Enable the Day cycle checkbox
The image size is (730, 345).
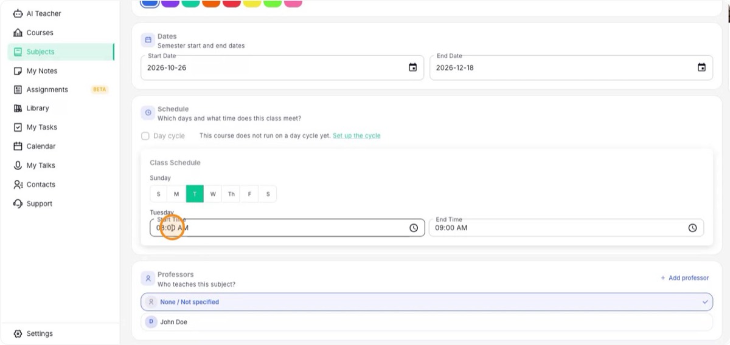coord(145,136)
